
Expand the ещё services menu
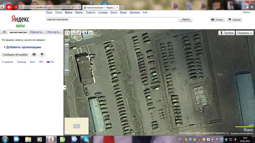pos(145,12)
